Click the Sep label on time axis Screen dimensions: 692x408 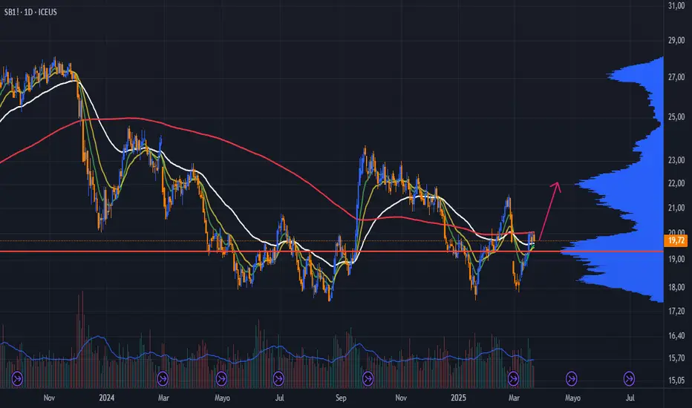[341, 398]
